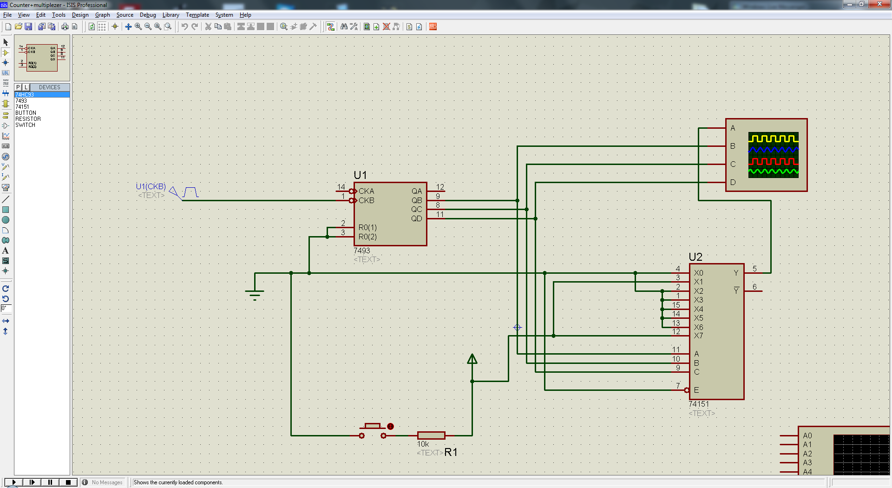Flip the component with horizontal mirror
The width and height of the screenshot is (892, 488).
6,321
